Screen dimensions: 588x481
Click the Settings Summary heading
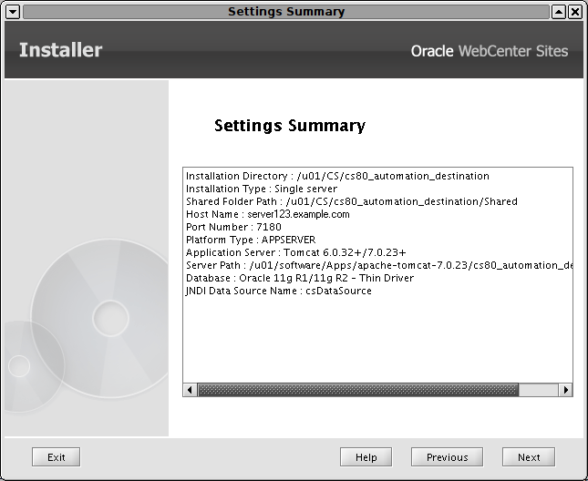290,126
